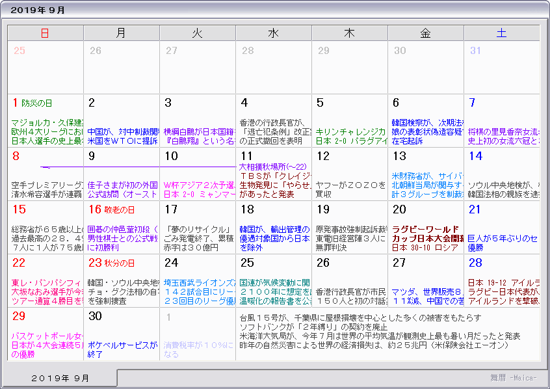Select September 16 敬老の日 cell
550x389 pixels.
122,227
